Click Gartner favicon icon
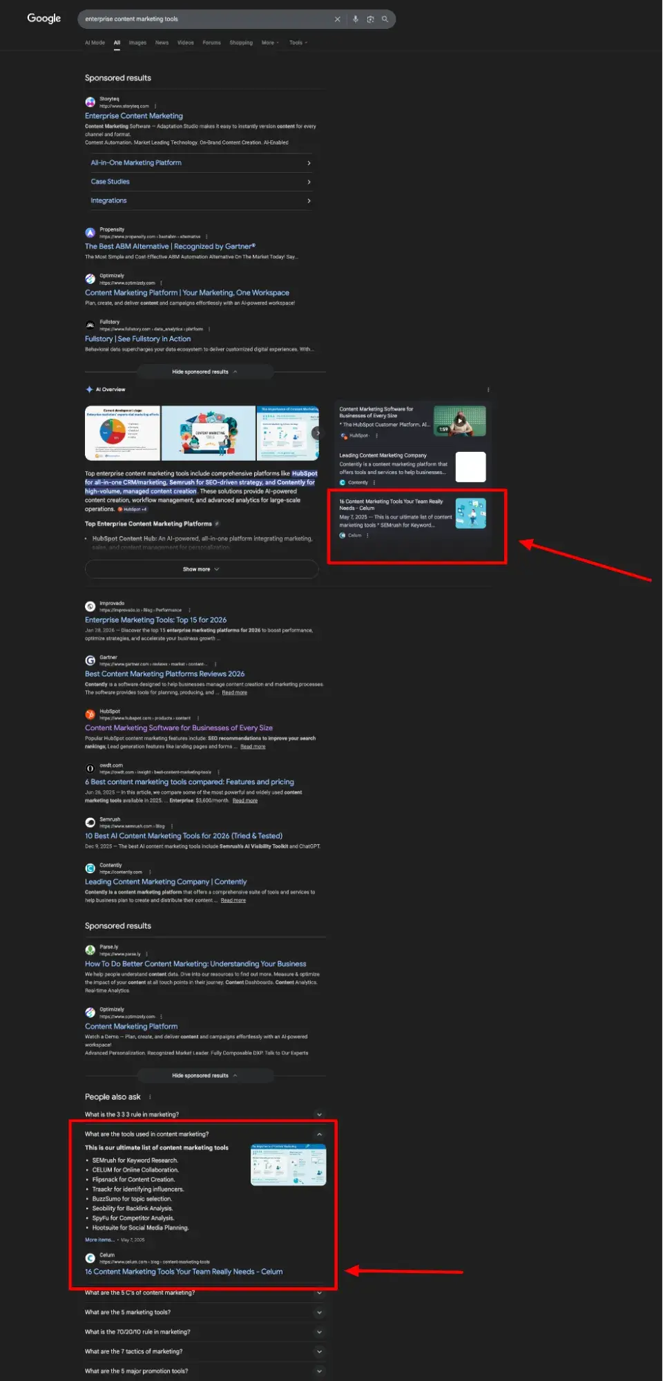Screen dimensions: 663x1381 (x=90, y=660)
